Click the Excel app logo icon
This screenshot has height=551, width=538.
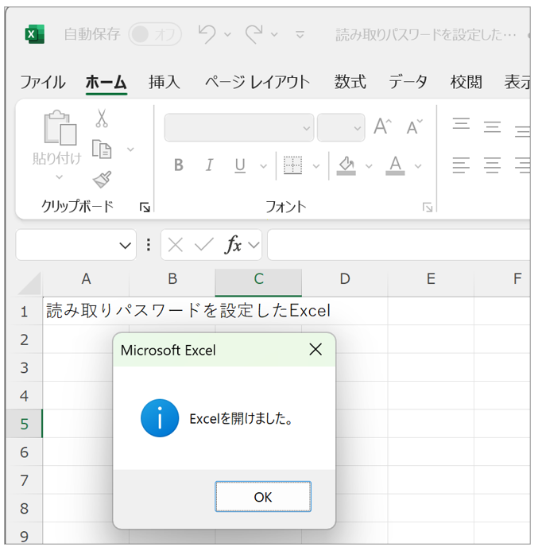point(34,34)
